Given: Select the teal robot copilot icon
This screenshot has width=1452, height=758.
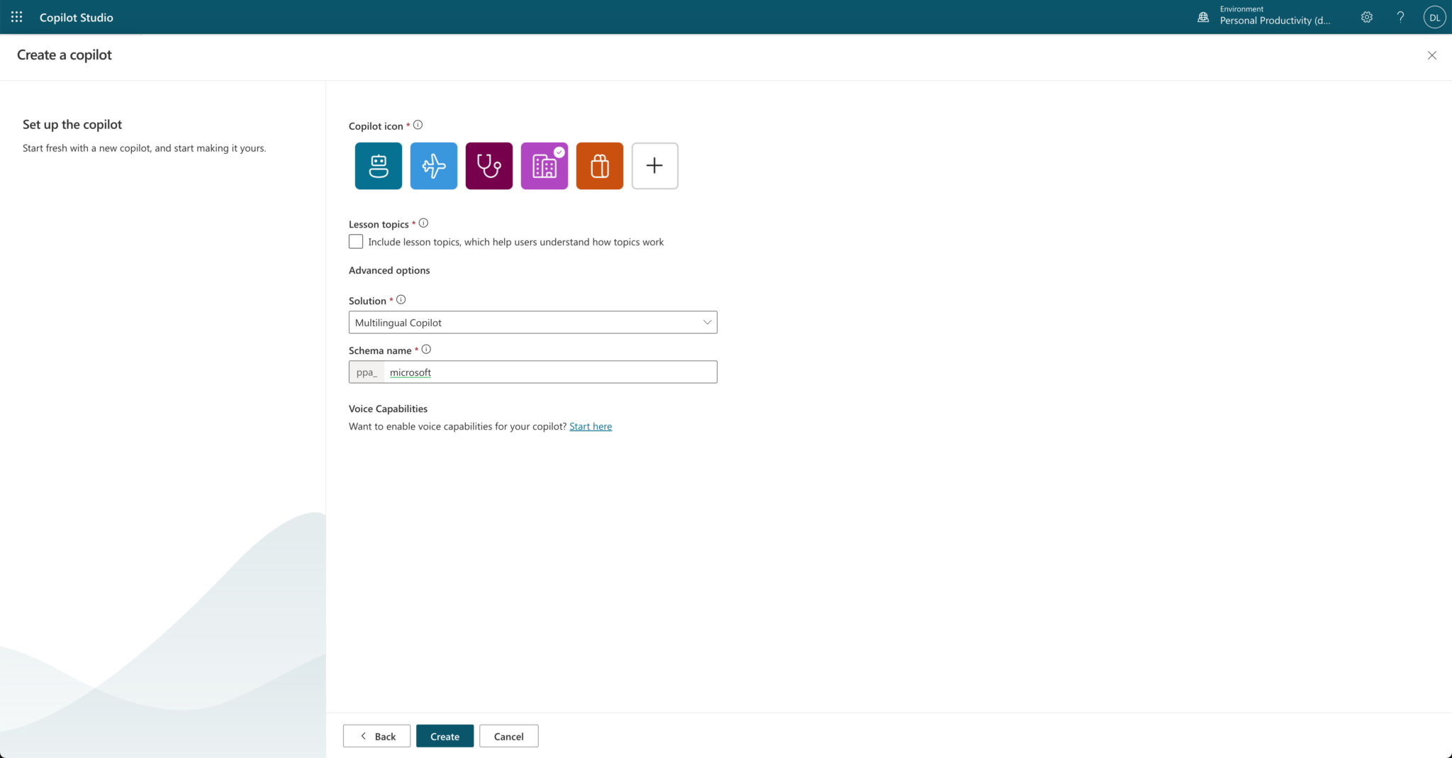Looking at the screenshot, I should pyautogui.click(x=378, y=165).
